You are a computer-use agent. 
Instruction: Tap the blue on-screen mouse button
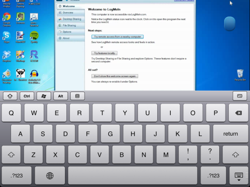230,23
